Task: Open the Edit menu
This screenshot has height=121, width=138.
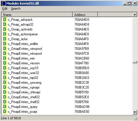Action: (5, 9)
